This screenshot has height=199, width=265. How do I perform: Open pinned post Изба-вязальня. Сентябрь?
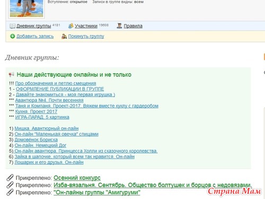(x=153, y=185)
